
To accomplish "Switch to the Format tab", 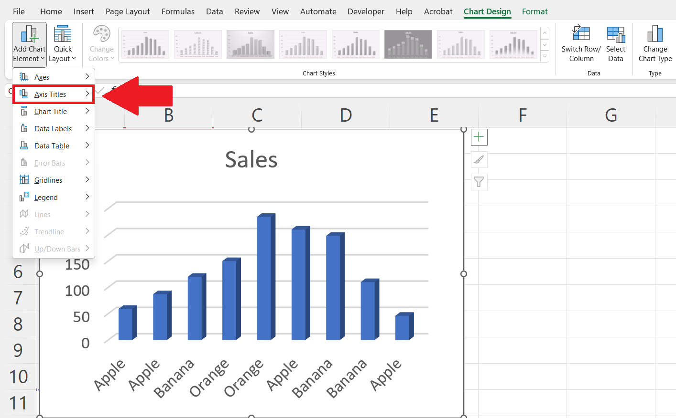I will [x=534, y=11].
